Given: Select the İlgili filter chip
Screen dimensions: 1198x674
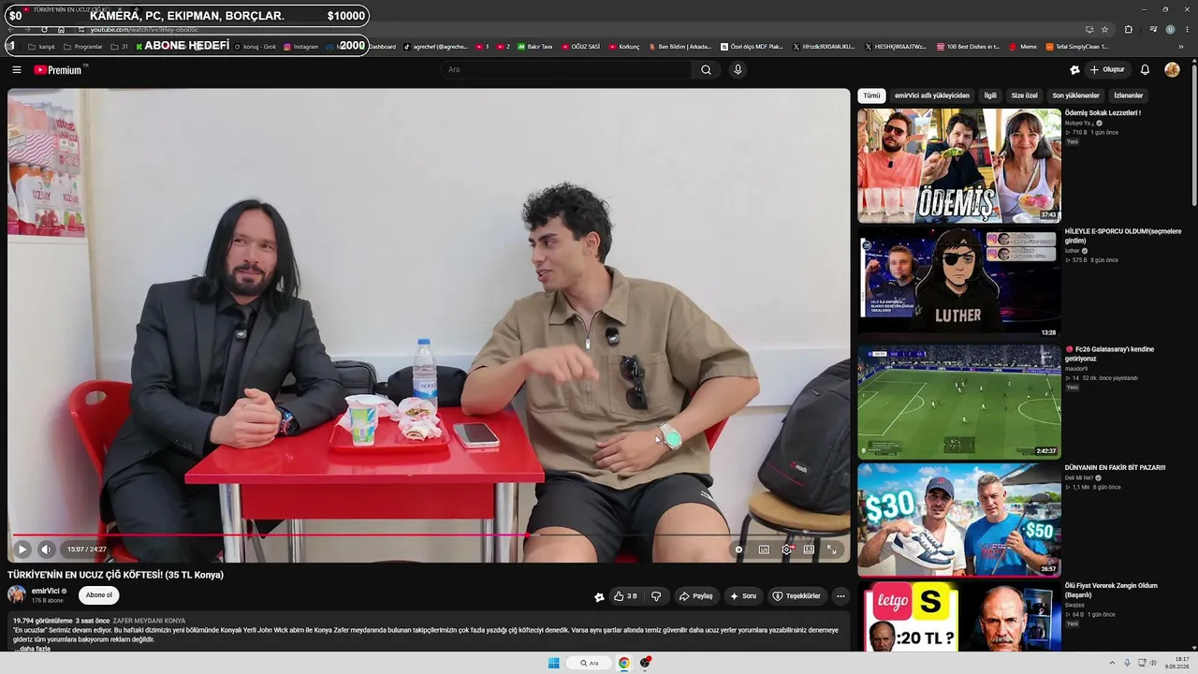Looking at the screenshot, I should tap(990, 95).
